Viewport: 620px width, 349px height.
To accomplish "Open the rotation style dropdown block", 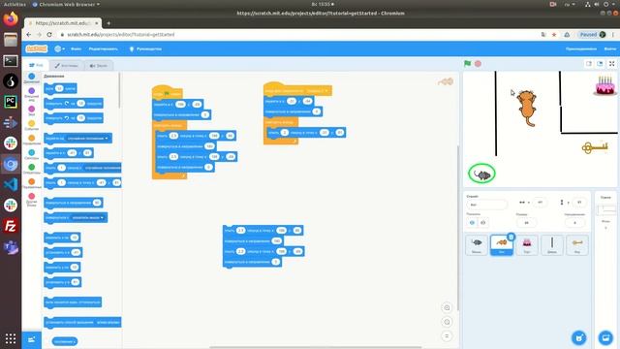I will click(108, 323).
